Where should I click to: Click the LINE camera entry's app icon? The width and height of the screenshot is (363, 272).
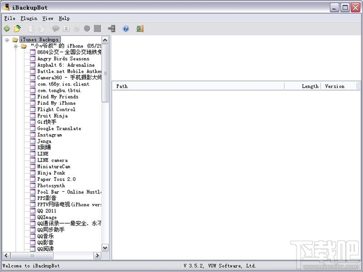tap(33, 160)
